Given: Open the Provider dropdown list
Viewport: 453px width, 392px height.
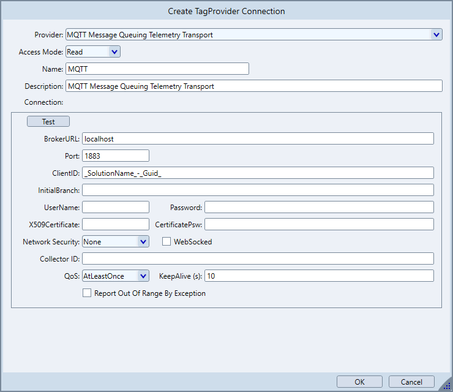Looking at the screenshot, I should point(436,35).
